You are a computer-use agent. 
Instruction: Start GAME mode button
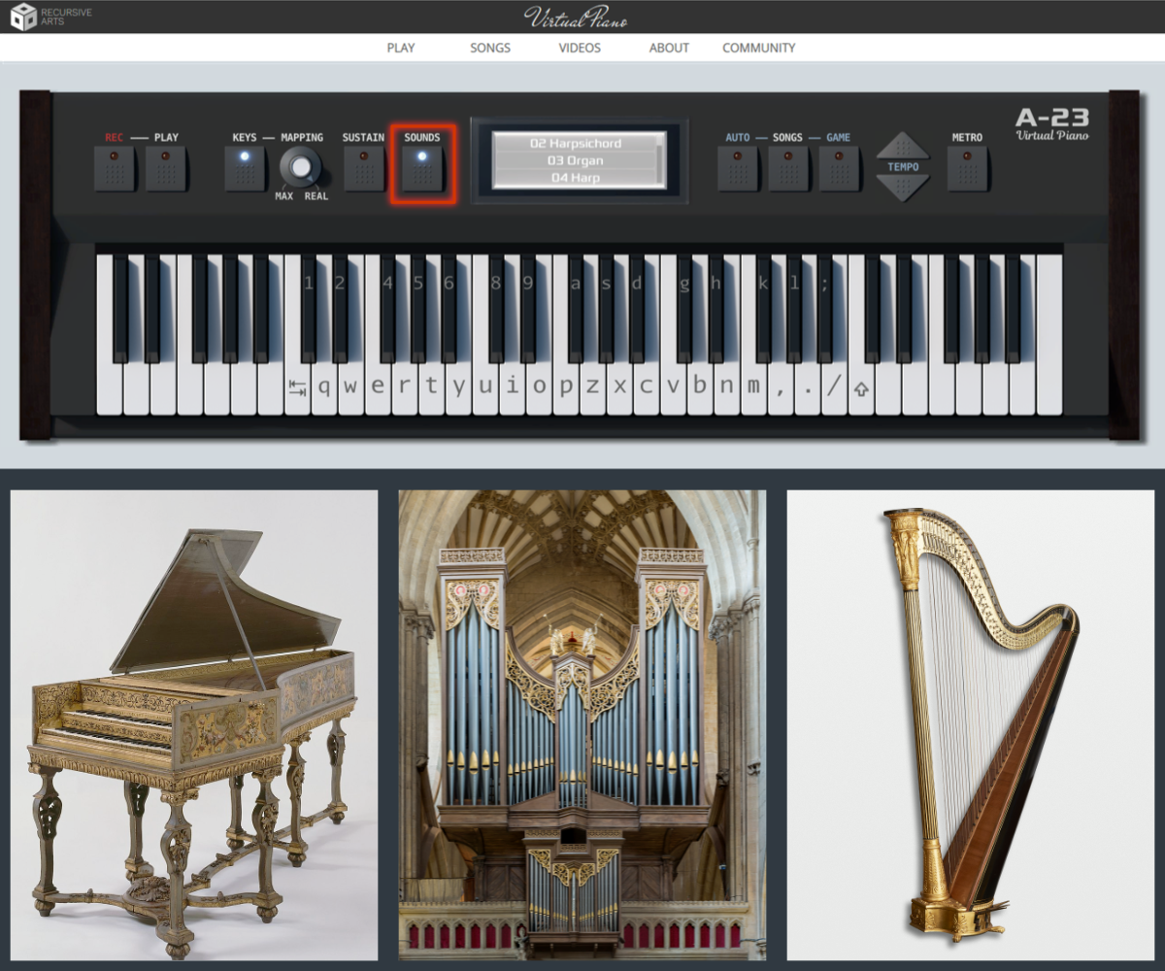pos(839,168)
